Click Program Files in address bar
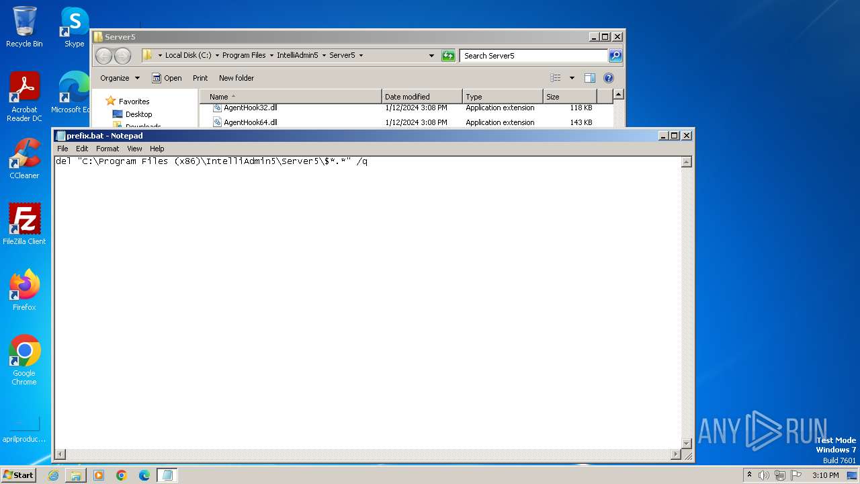Image resolution: width=860 pixels, height=484 pixels. [244, 56]
